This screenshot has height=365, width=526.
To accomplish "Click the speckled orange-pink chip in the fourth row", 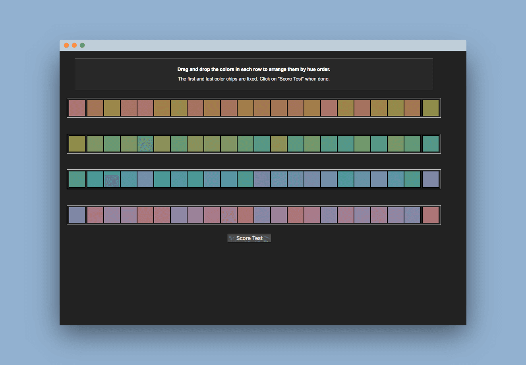I will click(x=229, y=215).
